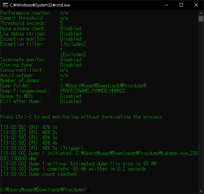Screen dimensions: 204x194
Task: Click the scrollbar down arrow
Action: [x=201, y=191]
